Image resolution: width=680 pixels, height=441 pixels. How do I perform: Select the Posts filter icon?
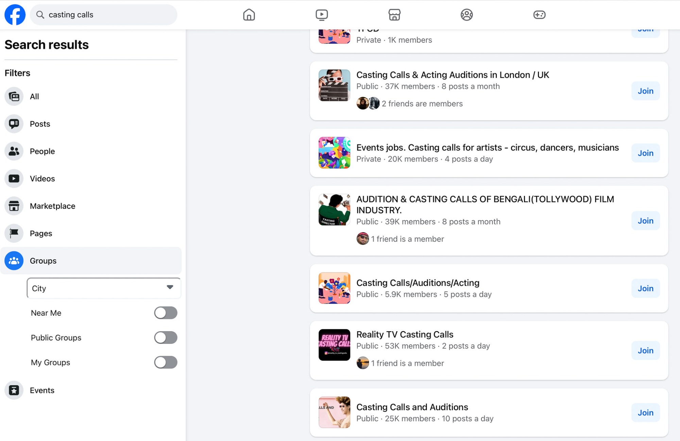pyautogui.click(x=14, y=124)
